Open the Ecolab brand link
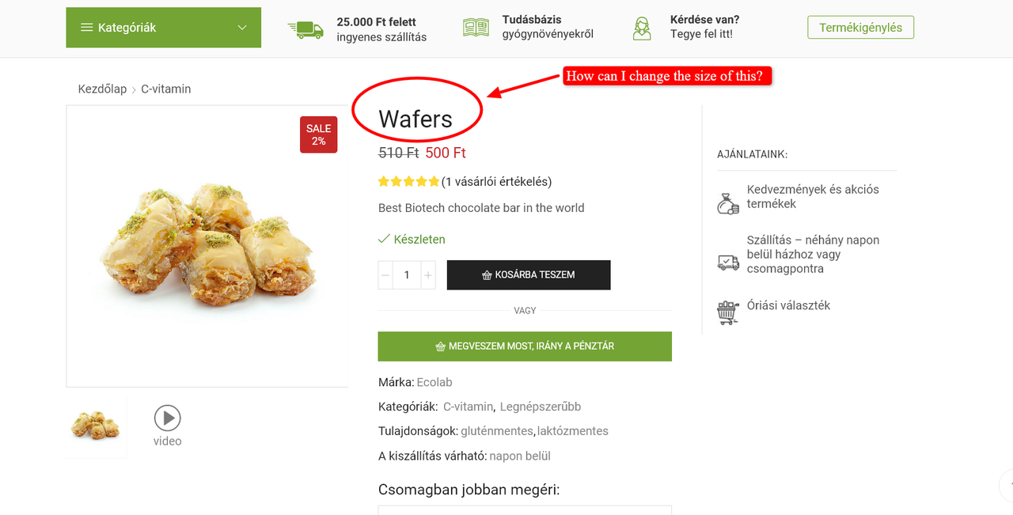The height and width of the screenshot is (515, 1013). pos(434,382)
